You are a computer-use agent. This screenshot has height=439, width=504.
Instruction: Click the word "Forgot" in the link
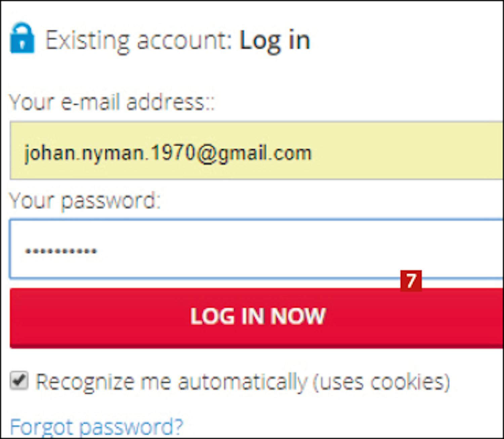42,427
